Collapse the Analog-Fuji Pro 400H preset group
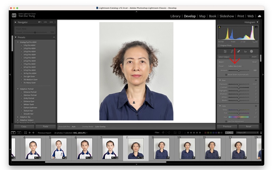This screenshot has width=273, height=170. (18, 42)
